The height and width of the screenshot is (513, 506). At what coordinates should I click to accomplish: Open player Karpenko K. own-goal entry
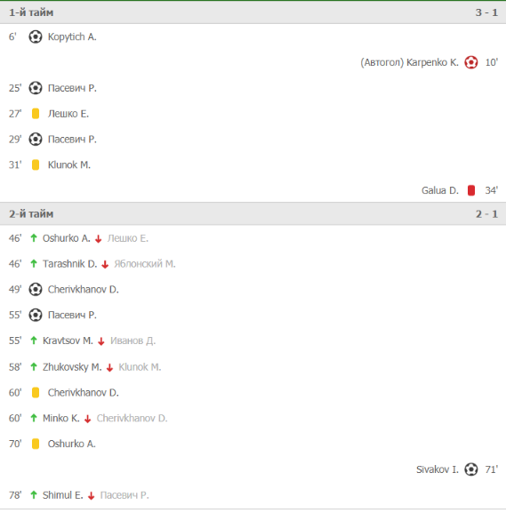coord(432,62)
